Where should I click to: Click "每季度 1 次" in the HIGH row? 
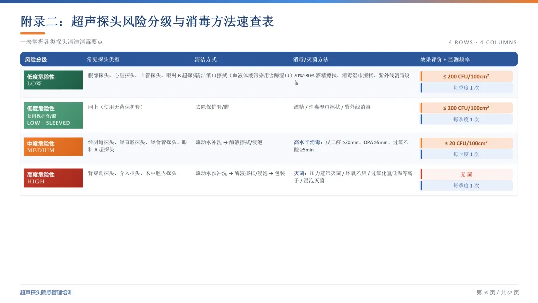click(x=466, y=186)
